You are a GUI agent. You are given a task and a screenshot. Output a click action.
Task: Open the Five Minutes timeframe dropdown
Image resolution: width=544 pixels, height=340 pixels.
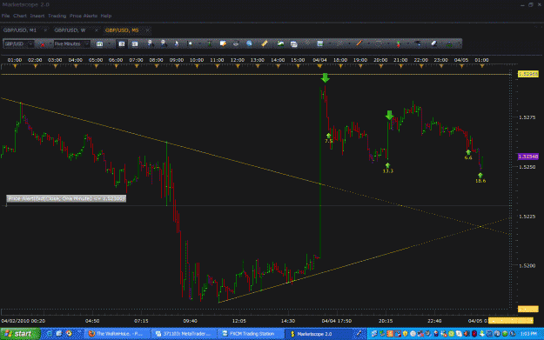72,44
